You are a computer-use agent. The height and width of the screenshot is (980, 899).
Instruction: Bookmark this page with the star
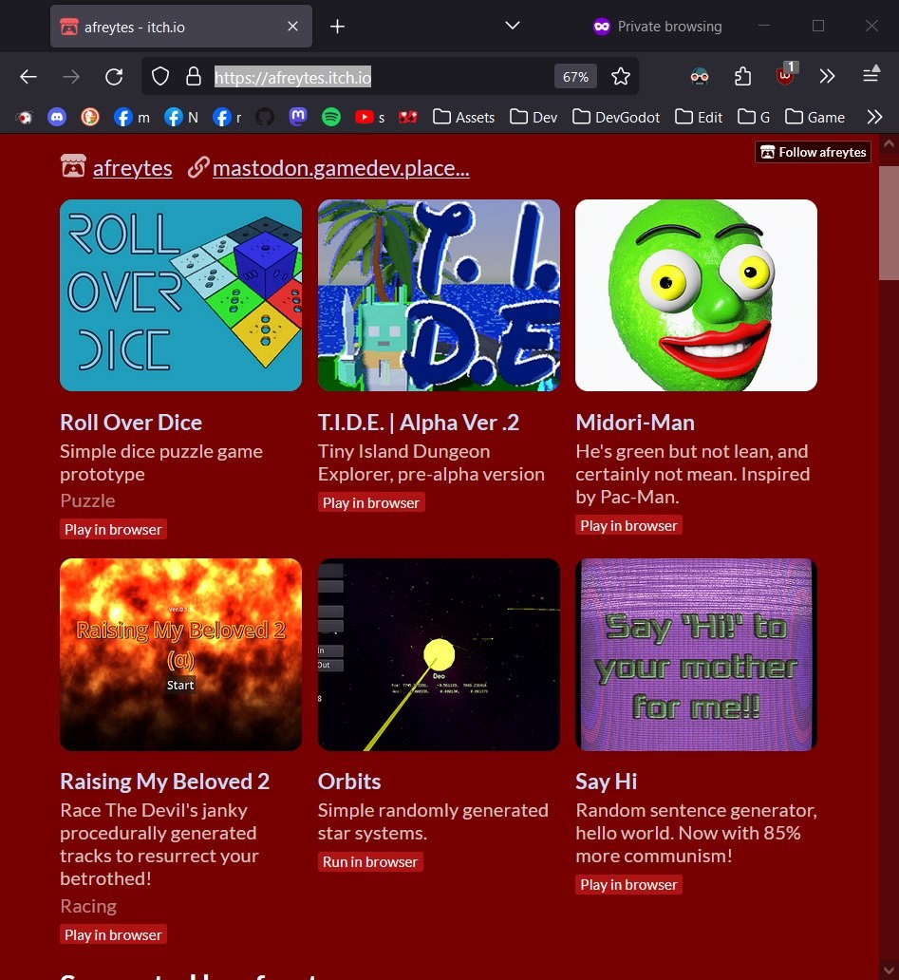pyautogui.click(x=620, y=77)
